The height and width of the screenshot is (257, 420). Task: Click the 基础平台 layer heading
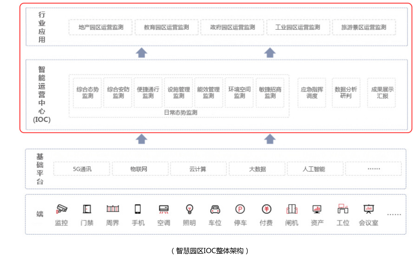tap(40, 169)
